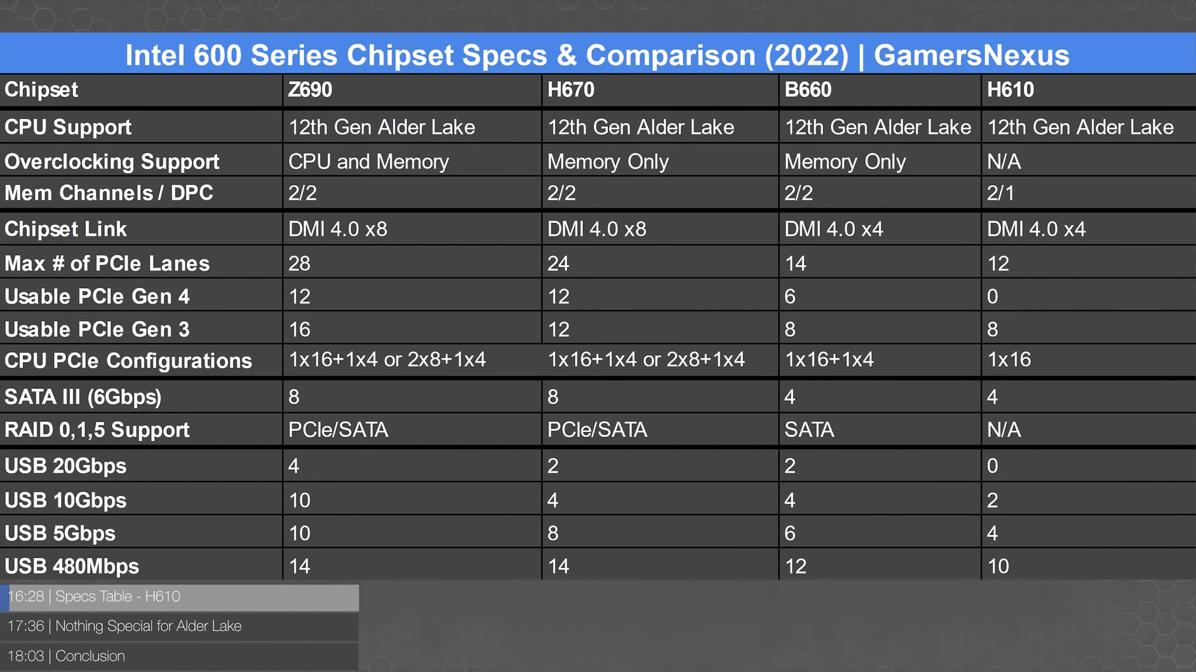Click the H670 column header
Image resolution: width=1196 pixels, height=672 pixels.
(x=571, y=90)
